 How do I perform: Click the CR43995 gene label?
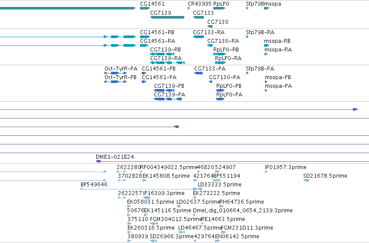tap(199, 4)
